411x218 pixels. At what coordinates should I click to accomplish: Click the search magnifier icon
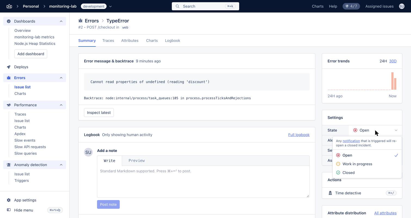click(x=178, y=6)
